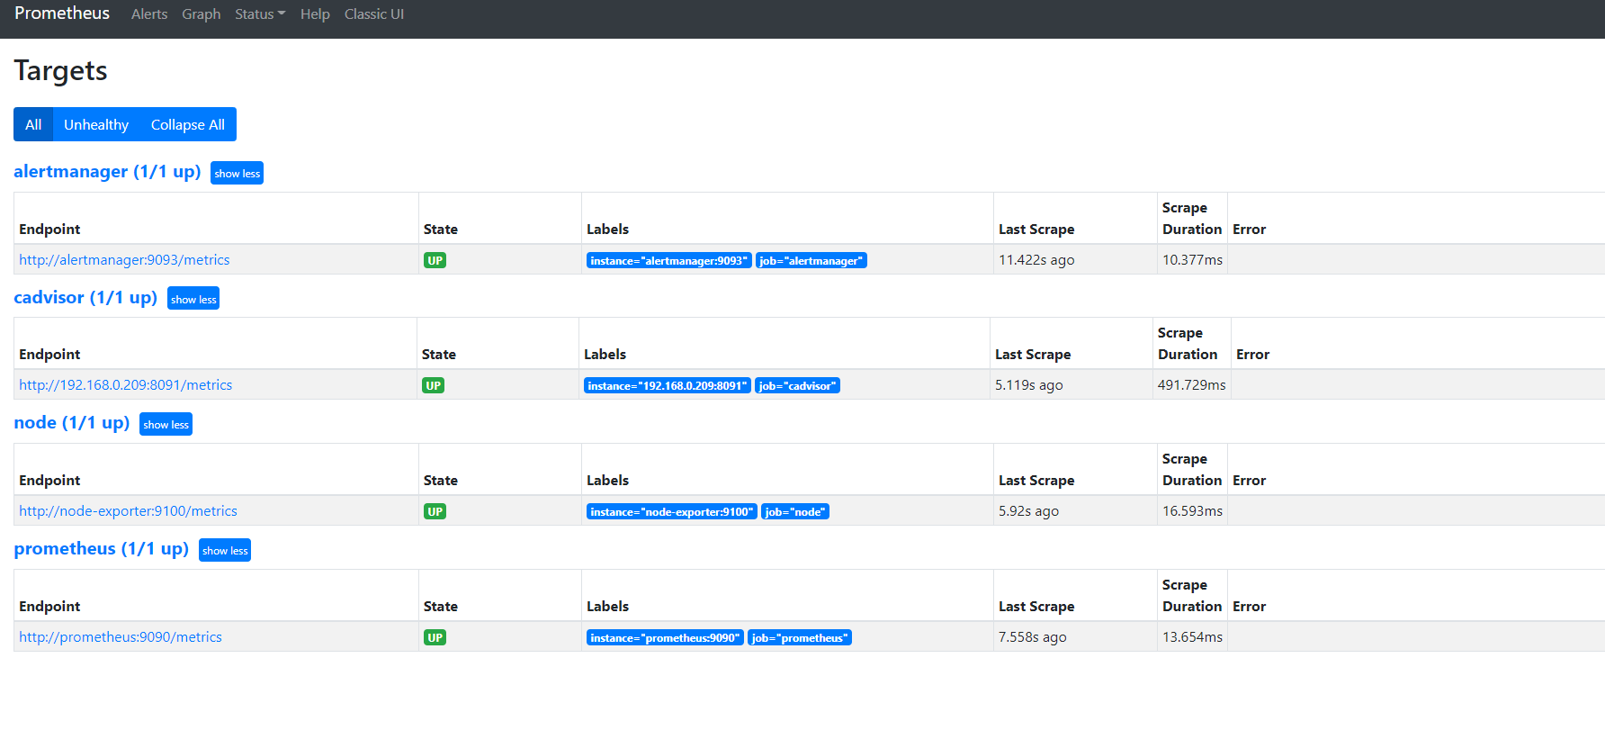
Task: Open the Prometheus brand home link
Action: tap(62, 14)
